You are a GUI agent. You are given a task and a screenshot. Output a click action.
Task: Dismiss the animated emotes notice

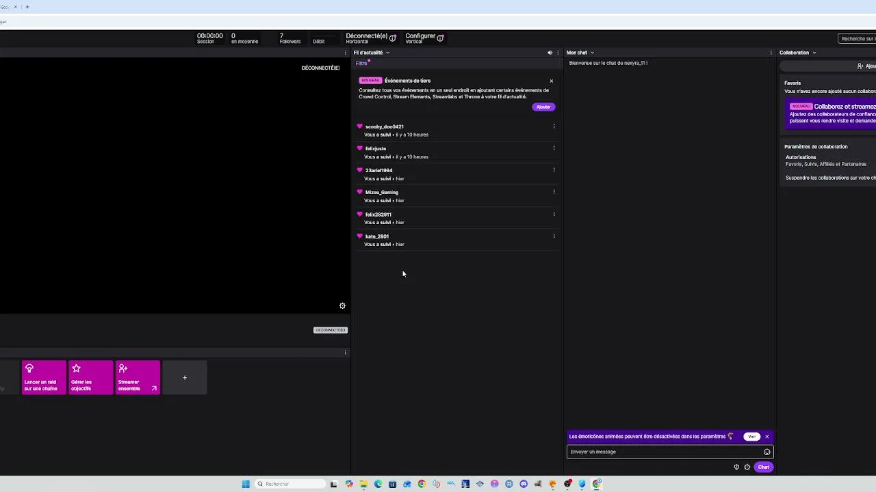coord(766,437)
